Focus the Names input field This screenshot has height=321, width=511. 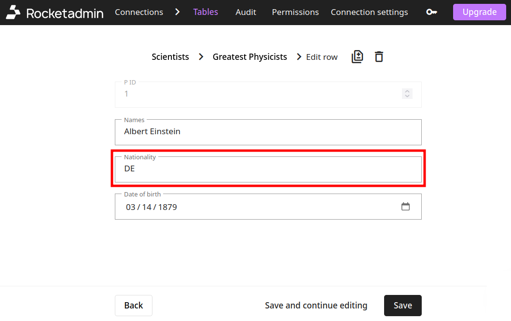[268, 132]
